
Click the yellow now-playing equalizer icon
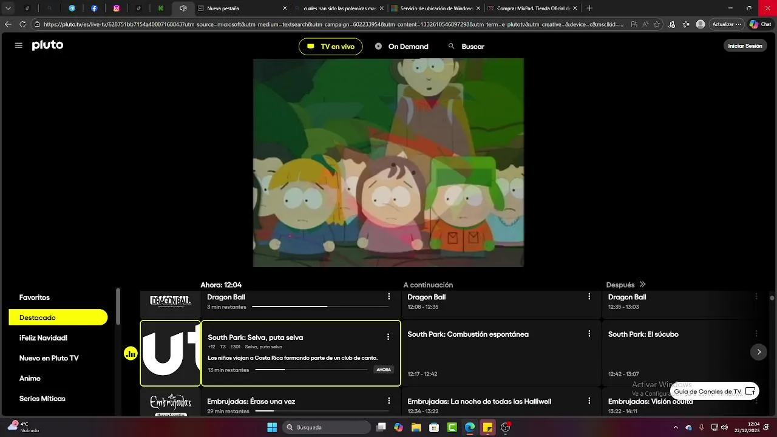point(131,353)
